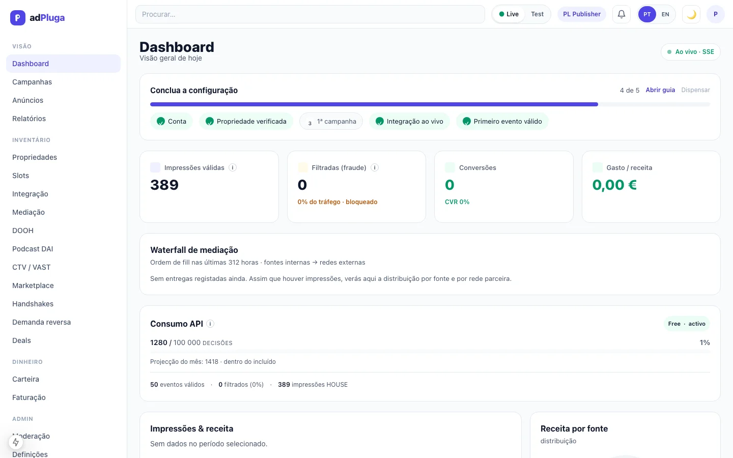Click the '50 eventos válidos' text
The height and width of the screenshot is (458, 733).
click(177, 385)
